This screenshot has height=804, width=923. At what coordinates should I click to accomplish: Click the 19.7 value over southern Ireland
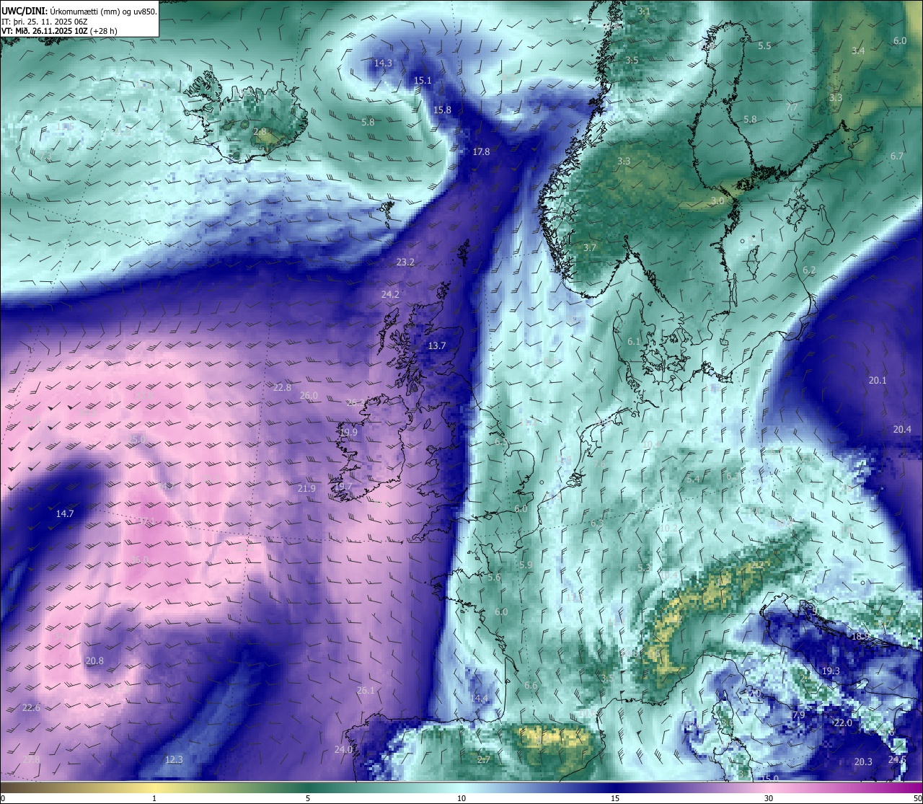click(x=343, y=486)
